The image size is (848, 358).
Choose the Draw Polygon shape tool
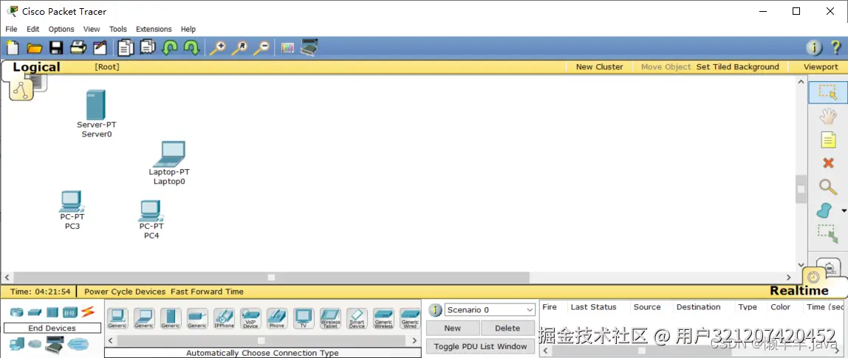824,210
